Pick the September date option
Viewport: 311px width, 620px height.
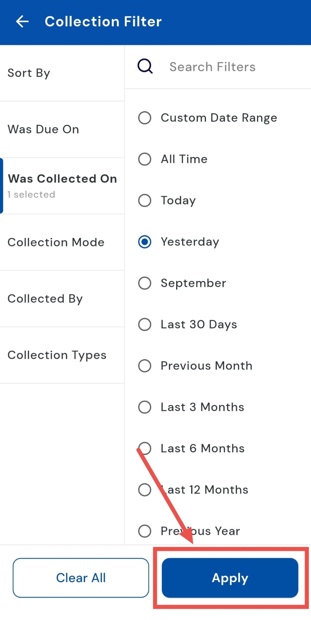tap(145, 283)
